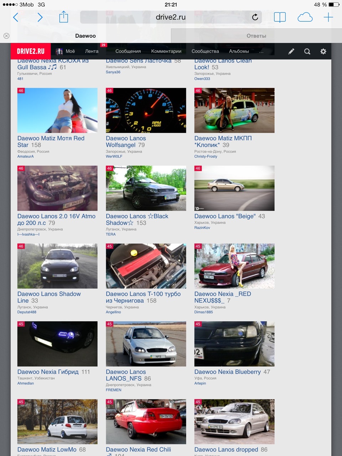342x456 pixels.
Task: Open Daewoo Nexia Red Chili thumbnail
Action: point(146,422)
